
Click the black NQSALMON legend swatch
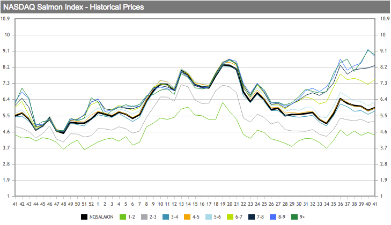coord(84,217)
